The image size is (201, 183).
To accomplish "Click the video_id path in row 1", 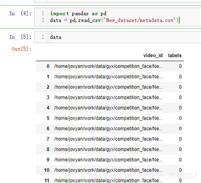I will click(x=109, y=76).
